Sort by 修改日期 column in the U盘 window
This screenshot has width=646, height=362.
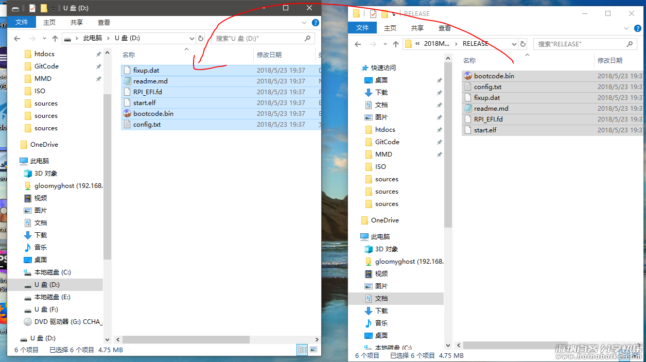click(269, 55)
